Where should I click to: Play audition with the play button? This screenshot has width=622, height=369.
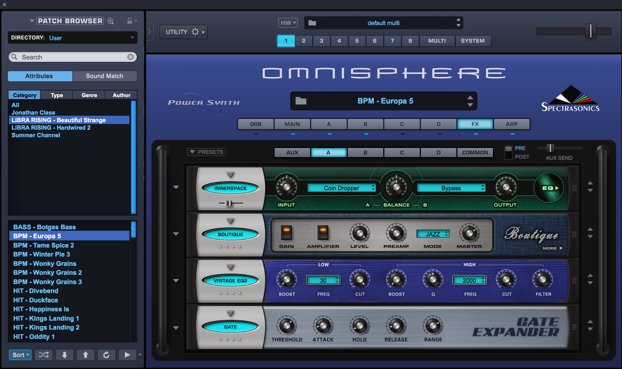click(x=127, y=355)
